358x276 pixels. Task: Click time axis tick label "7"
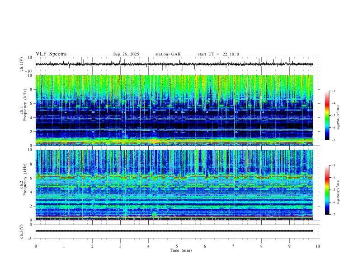click(233, 246)
